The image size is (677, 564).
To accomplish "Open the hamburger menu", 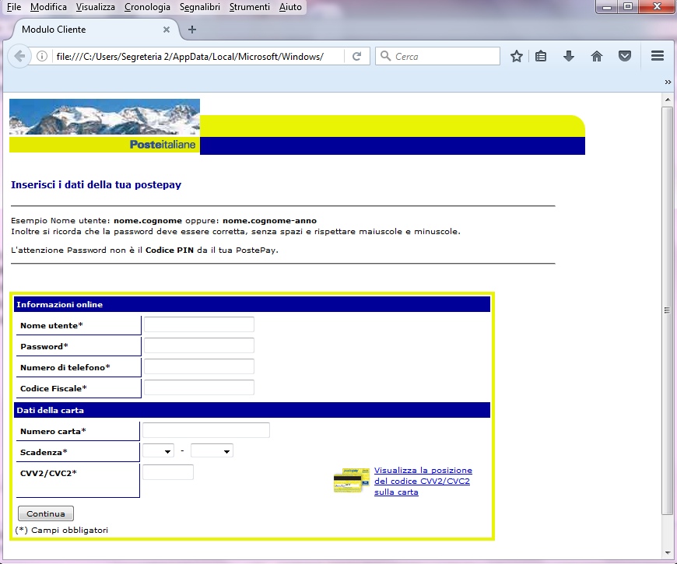I will tap(657, 56).
